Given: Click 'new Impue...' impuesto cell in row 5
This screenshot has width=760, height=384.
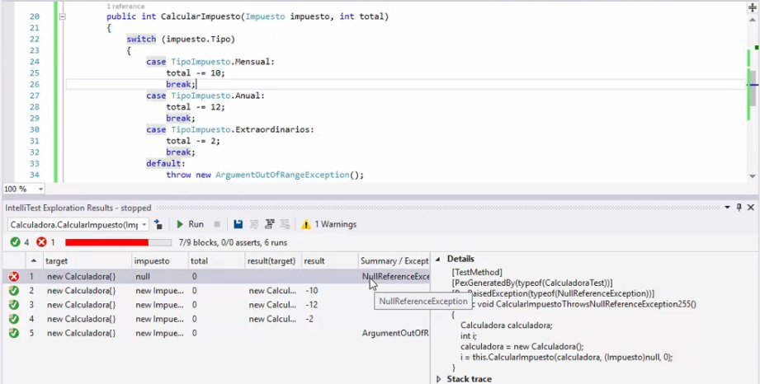Looking at the screenshot, I should click(x=159, y=333).
